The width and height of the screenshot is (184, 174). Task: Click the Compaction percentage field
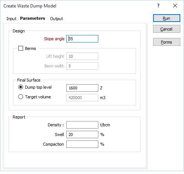click(82, 144)
